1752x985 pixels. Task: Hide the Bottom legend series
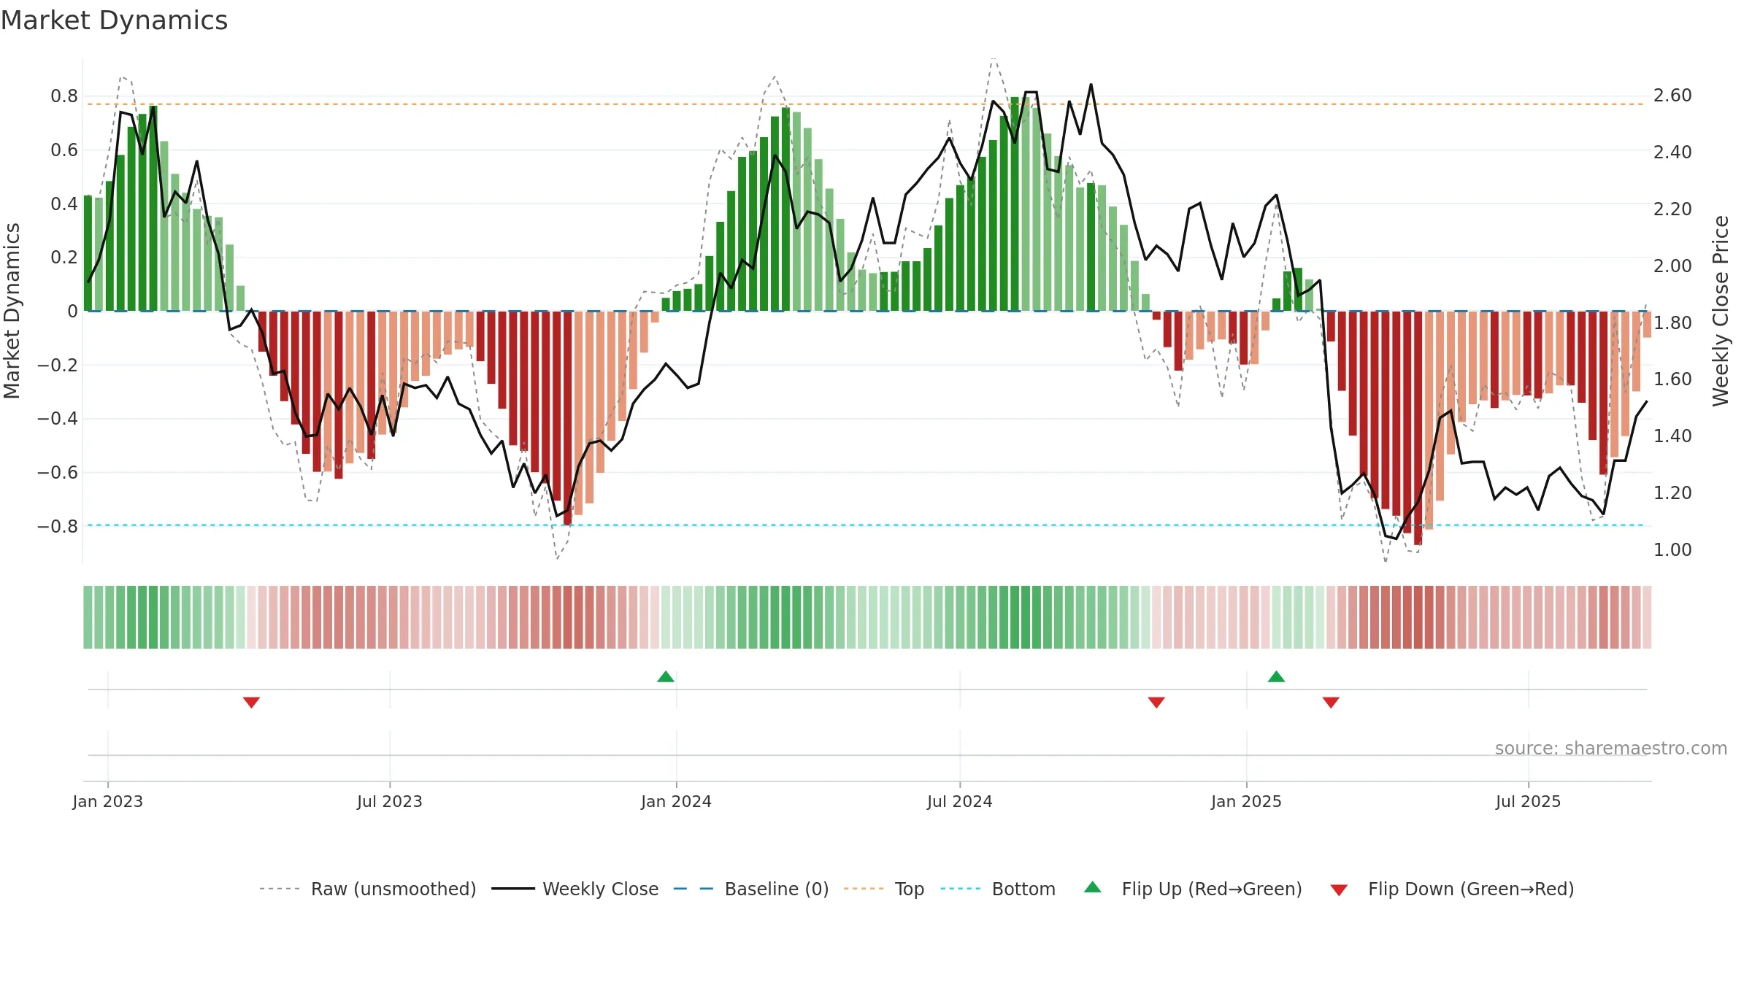point(998,889)
